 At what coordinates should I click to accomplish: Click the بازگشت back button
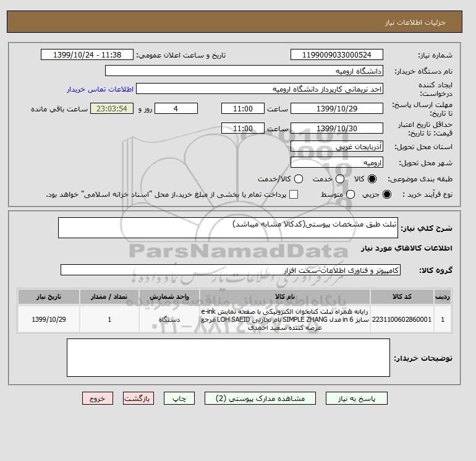(138, 399)
